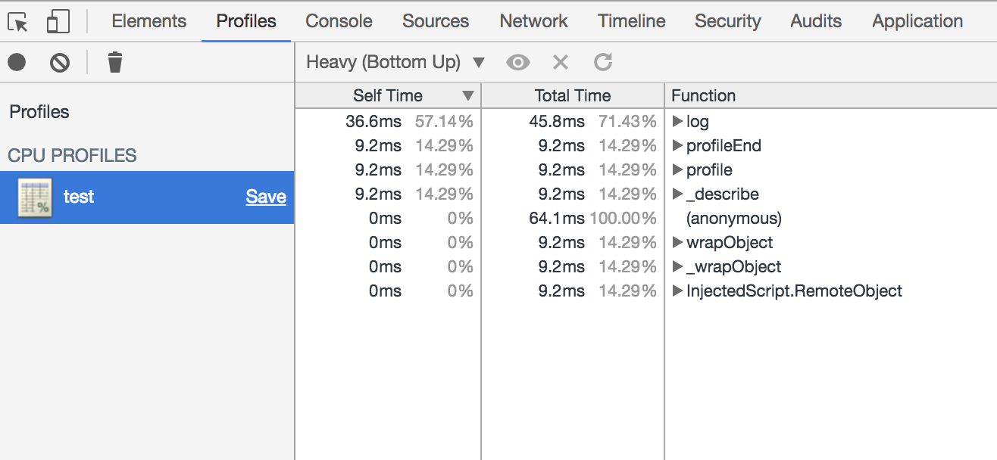This screenshot has height=460, width=997.
Task: Click the exclude selected function X icon
Action: pyautogui.click(x=560, y=62)
